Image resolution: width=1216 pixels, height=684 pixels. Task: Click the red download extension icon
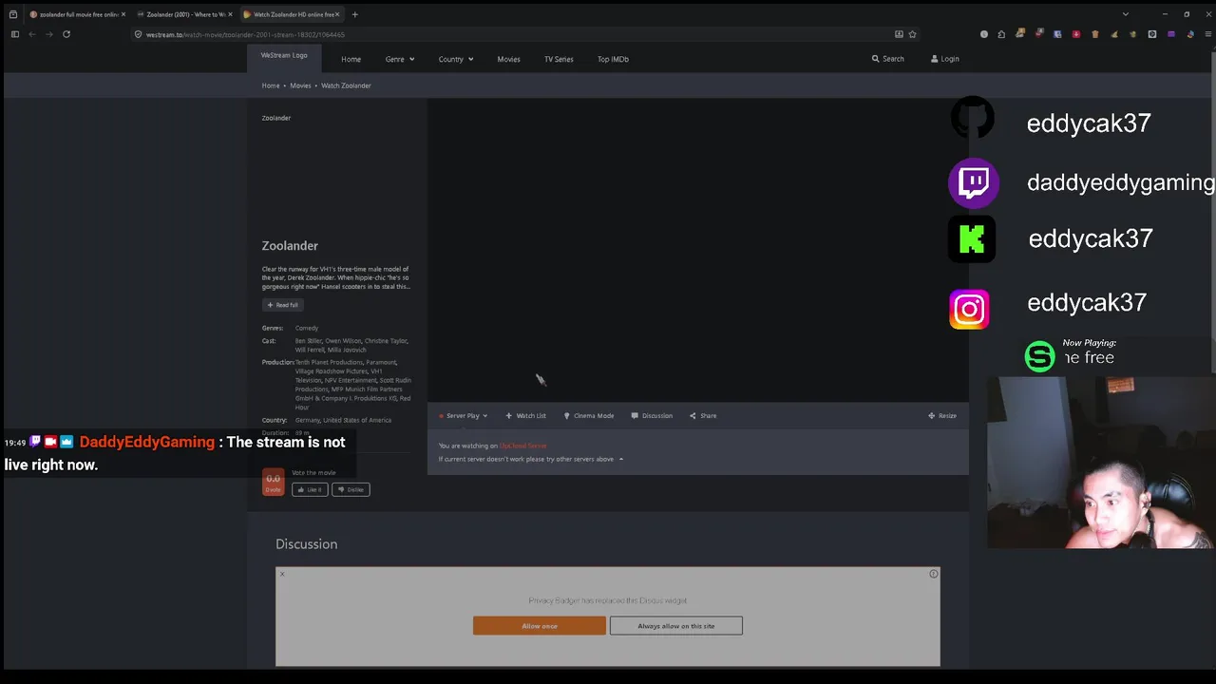1076,34
